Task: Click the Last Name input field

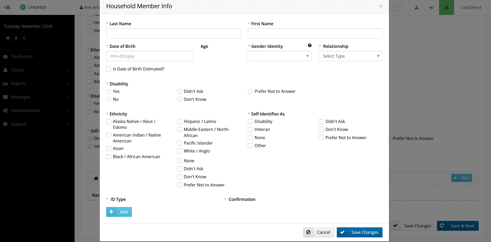Action: (173, 33)
